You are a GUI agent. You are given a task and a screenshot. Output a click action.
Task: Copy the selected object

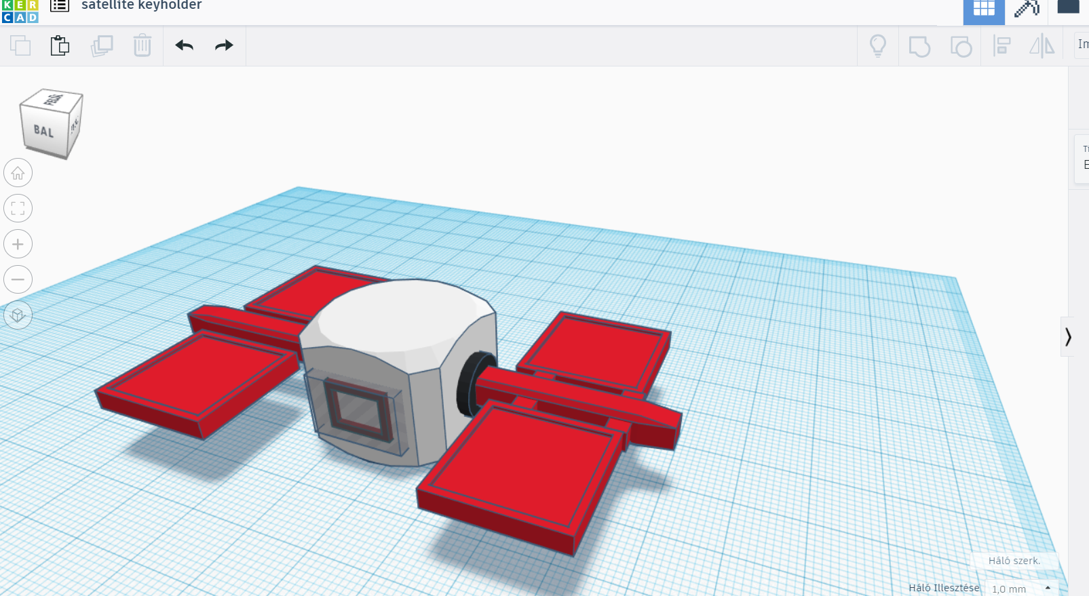tap(20, 45)
